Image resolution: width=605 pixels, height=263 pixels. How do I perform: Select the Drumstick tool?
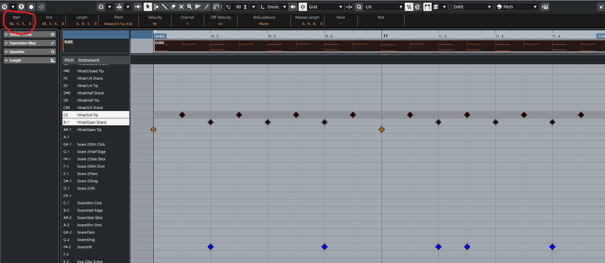pyautogui.click(x=165, y=7)
